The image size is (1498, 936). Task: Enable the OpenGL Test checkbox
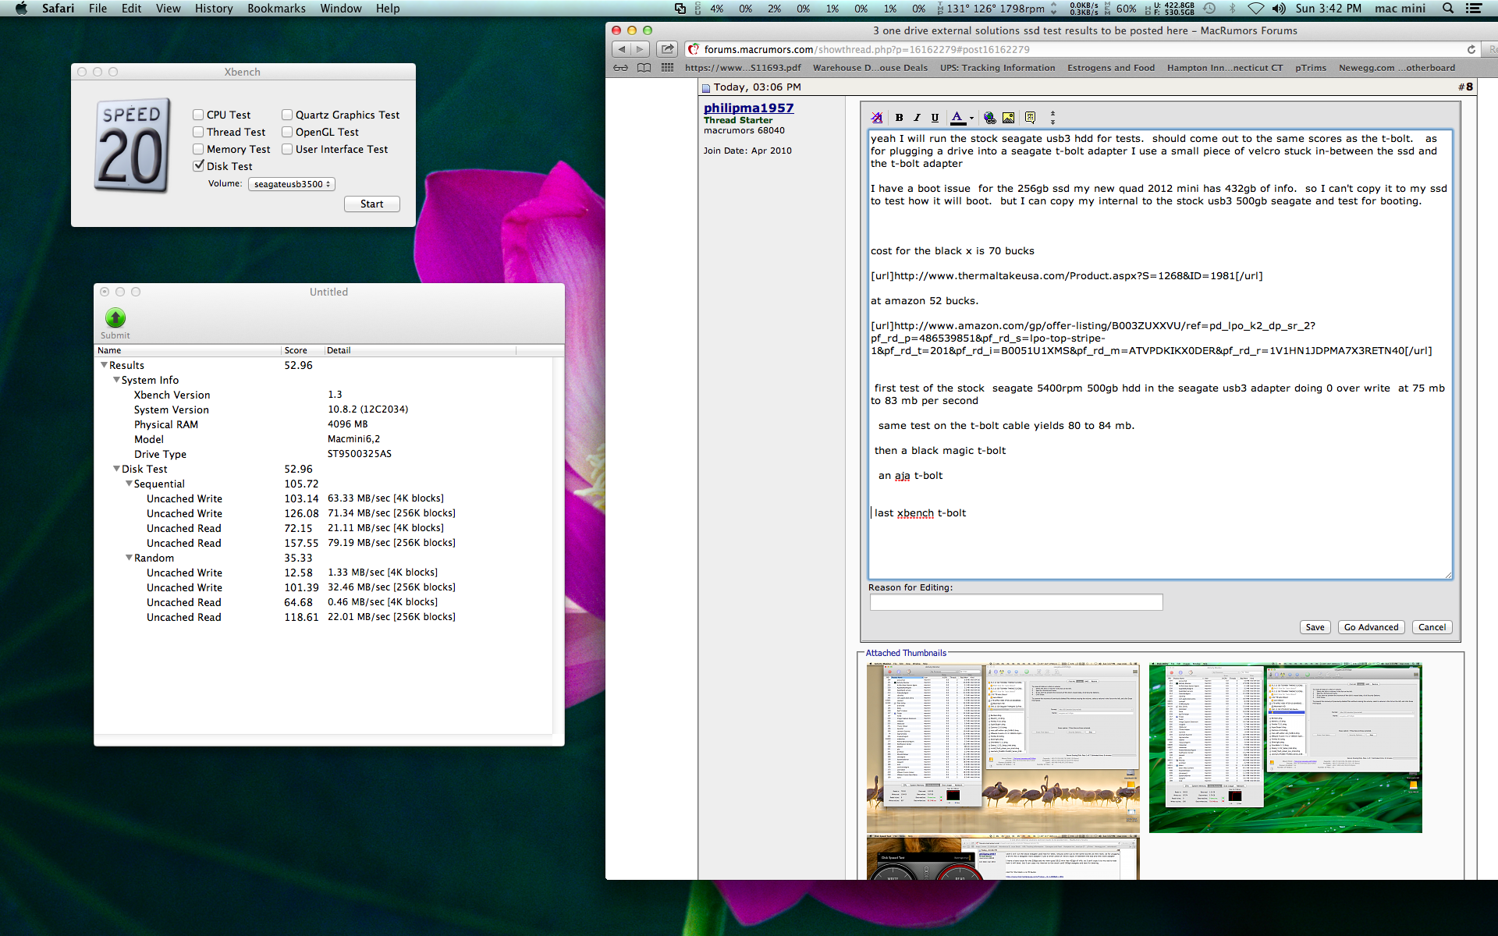coord(287,132)
